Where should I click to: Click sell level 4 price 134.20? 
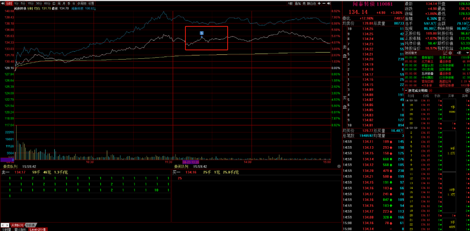point(367,59)
